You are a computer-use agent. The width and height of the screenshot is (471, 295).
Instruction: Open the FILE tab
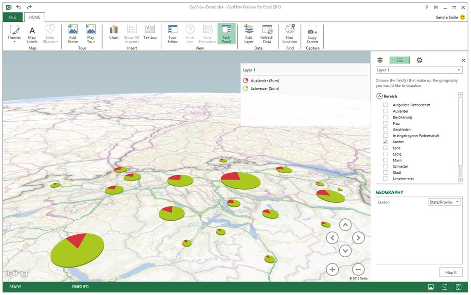point(13,17)
